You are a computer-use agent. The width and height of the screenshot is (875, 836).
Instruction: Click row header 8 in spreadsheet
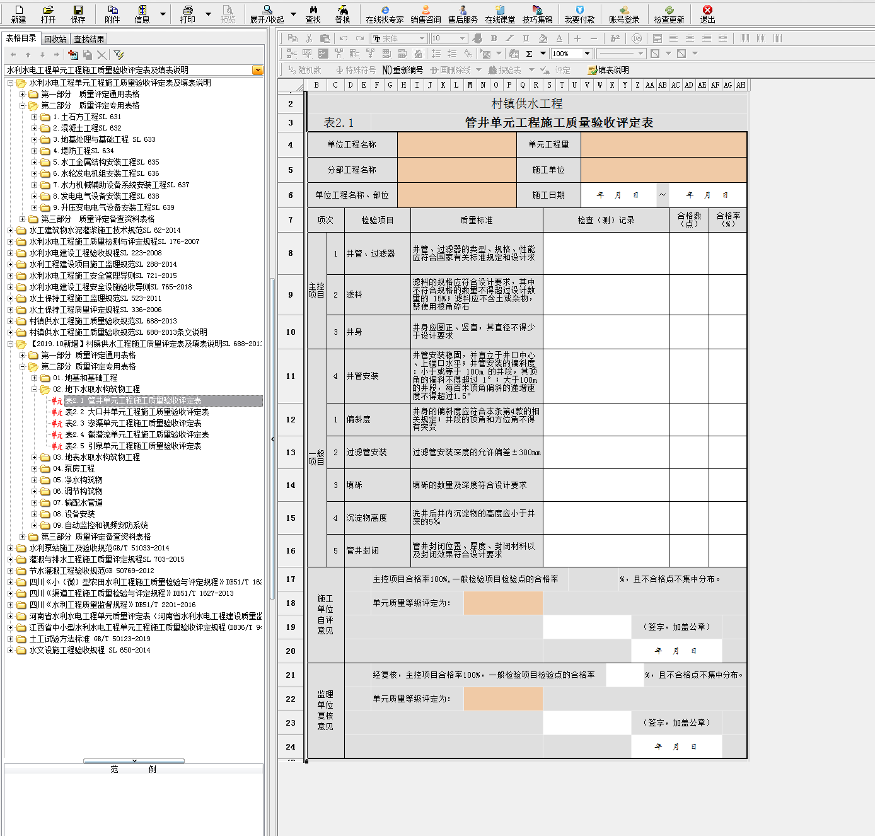point(291,253)
